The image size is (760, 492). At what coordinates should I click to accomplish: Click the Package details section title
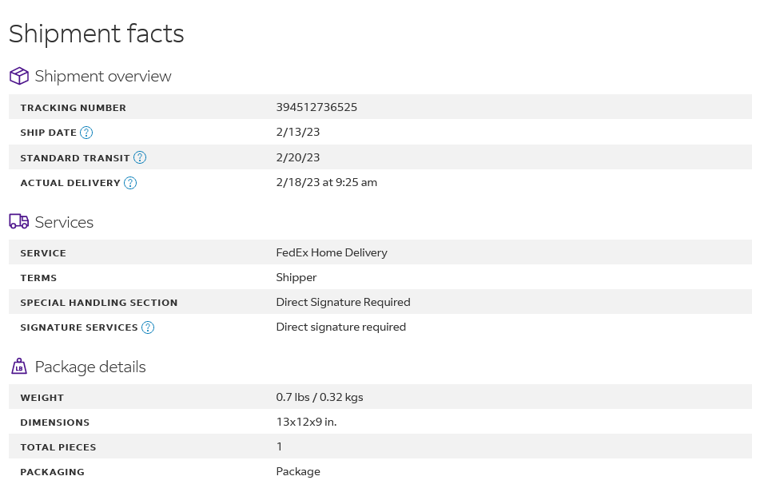[x=90, y=367]
